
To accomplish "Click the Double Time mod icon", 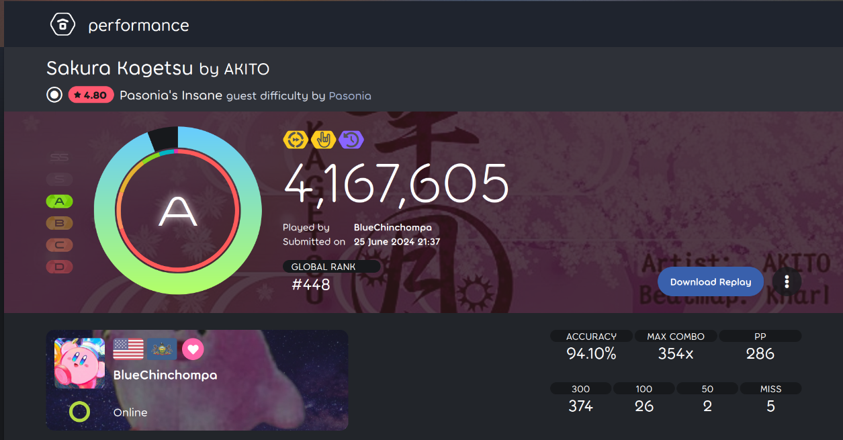I will (296, 139).
